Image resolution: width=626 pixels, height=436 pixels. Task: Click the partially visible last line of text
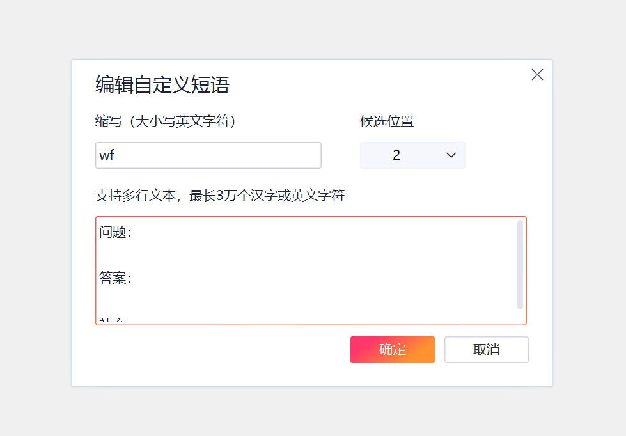pos(111,320)
